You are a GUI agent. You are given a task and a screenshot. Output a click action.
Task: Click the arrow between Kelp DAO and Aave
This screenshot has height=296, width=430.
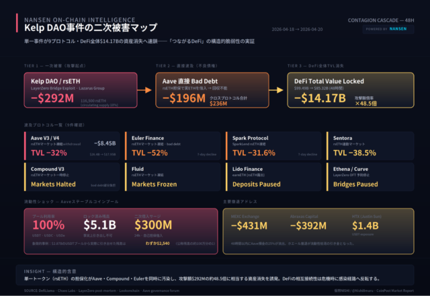pos(146,91)
